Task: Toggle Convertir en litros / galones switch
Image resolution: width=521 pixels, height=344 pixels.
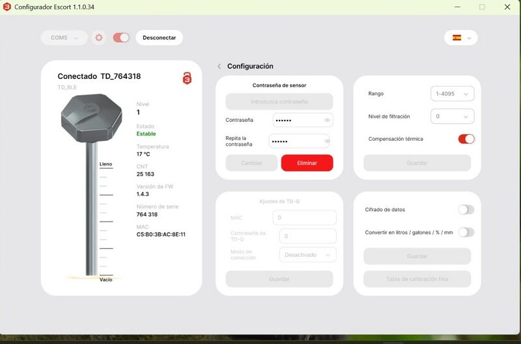Action: pyautogui.click(x=466, y=233)
